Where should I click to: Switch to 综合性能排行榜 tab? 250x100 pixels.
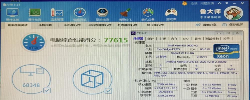click(100, 25)
